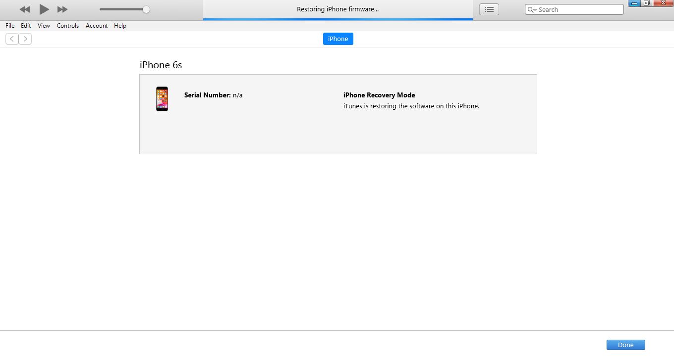Click the 'Serial Number:' label
The height and width of the screenshot is (358, 674).
pos(208,95)
